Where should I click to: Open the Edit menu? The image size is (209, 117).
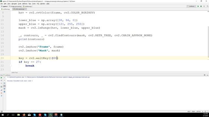point(5,4)
